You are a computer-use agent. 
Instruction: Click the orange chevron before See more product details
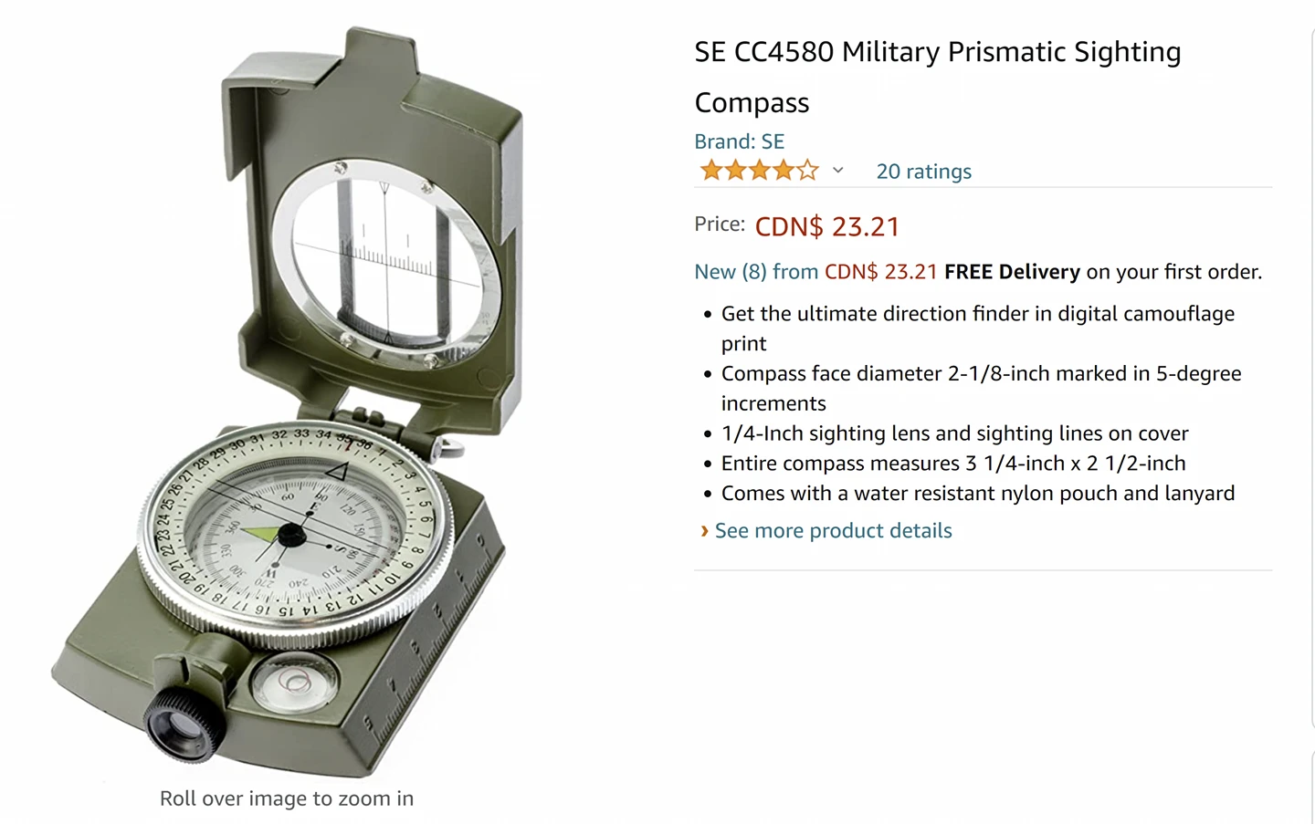[x=704, y=530]
